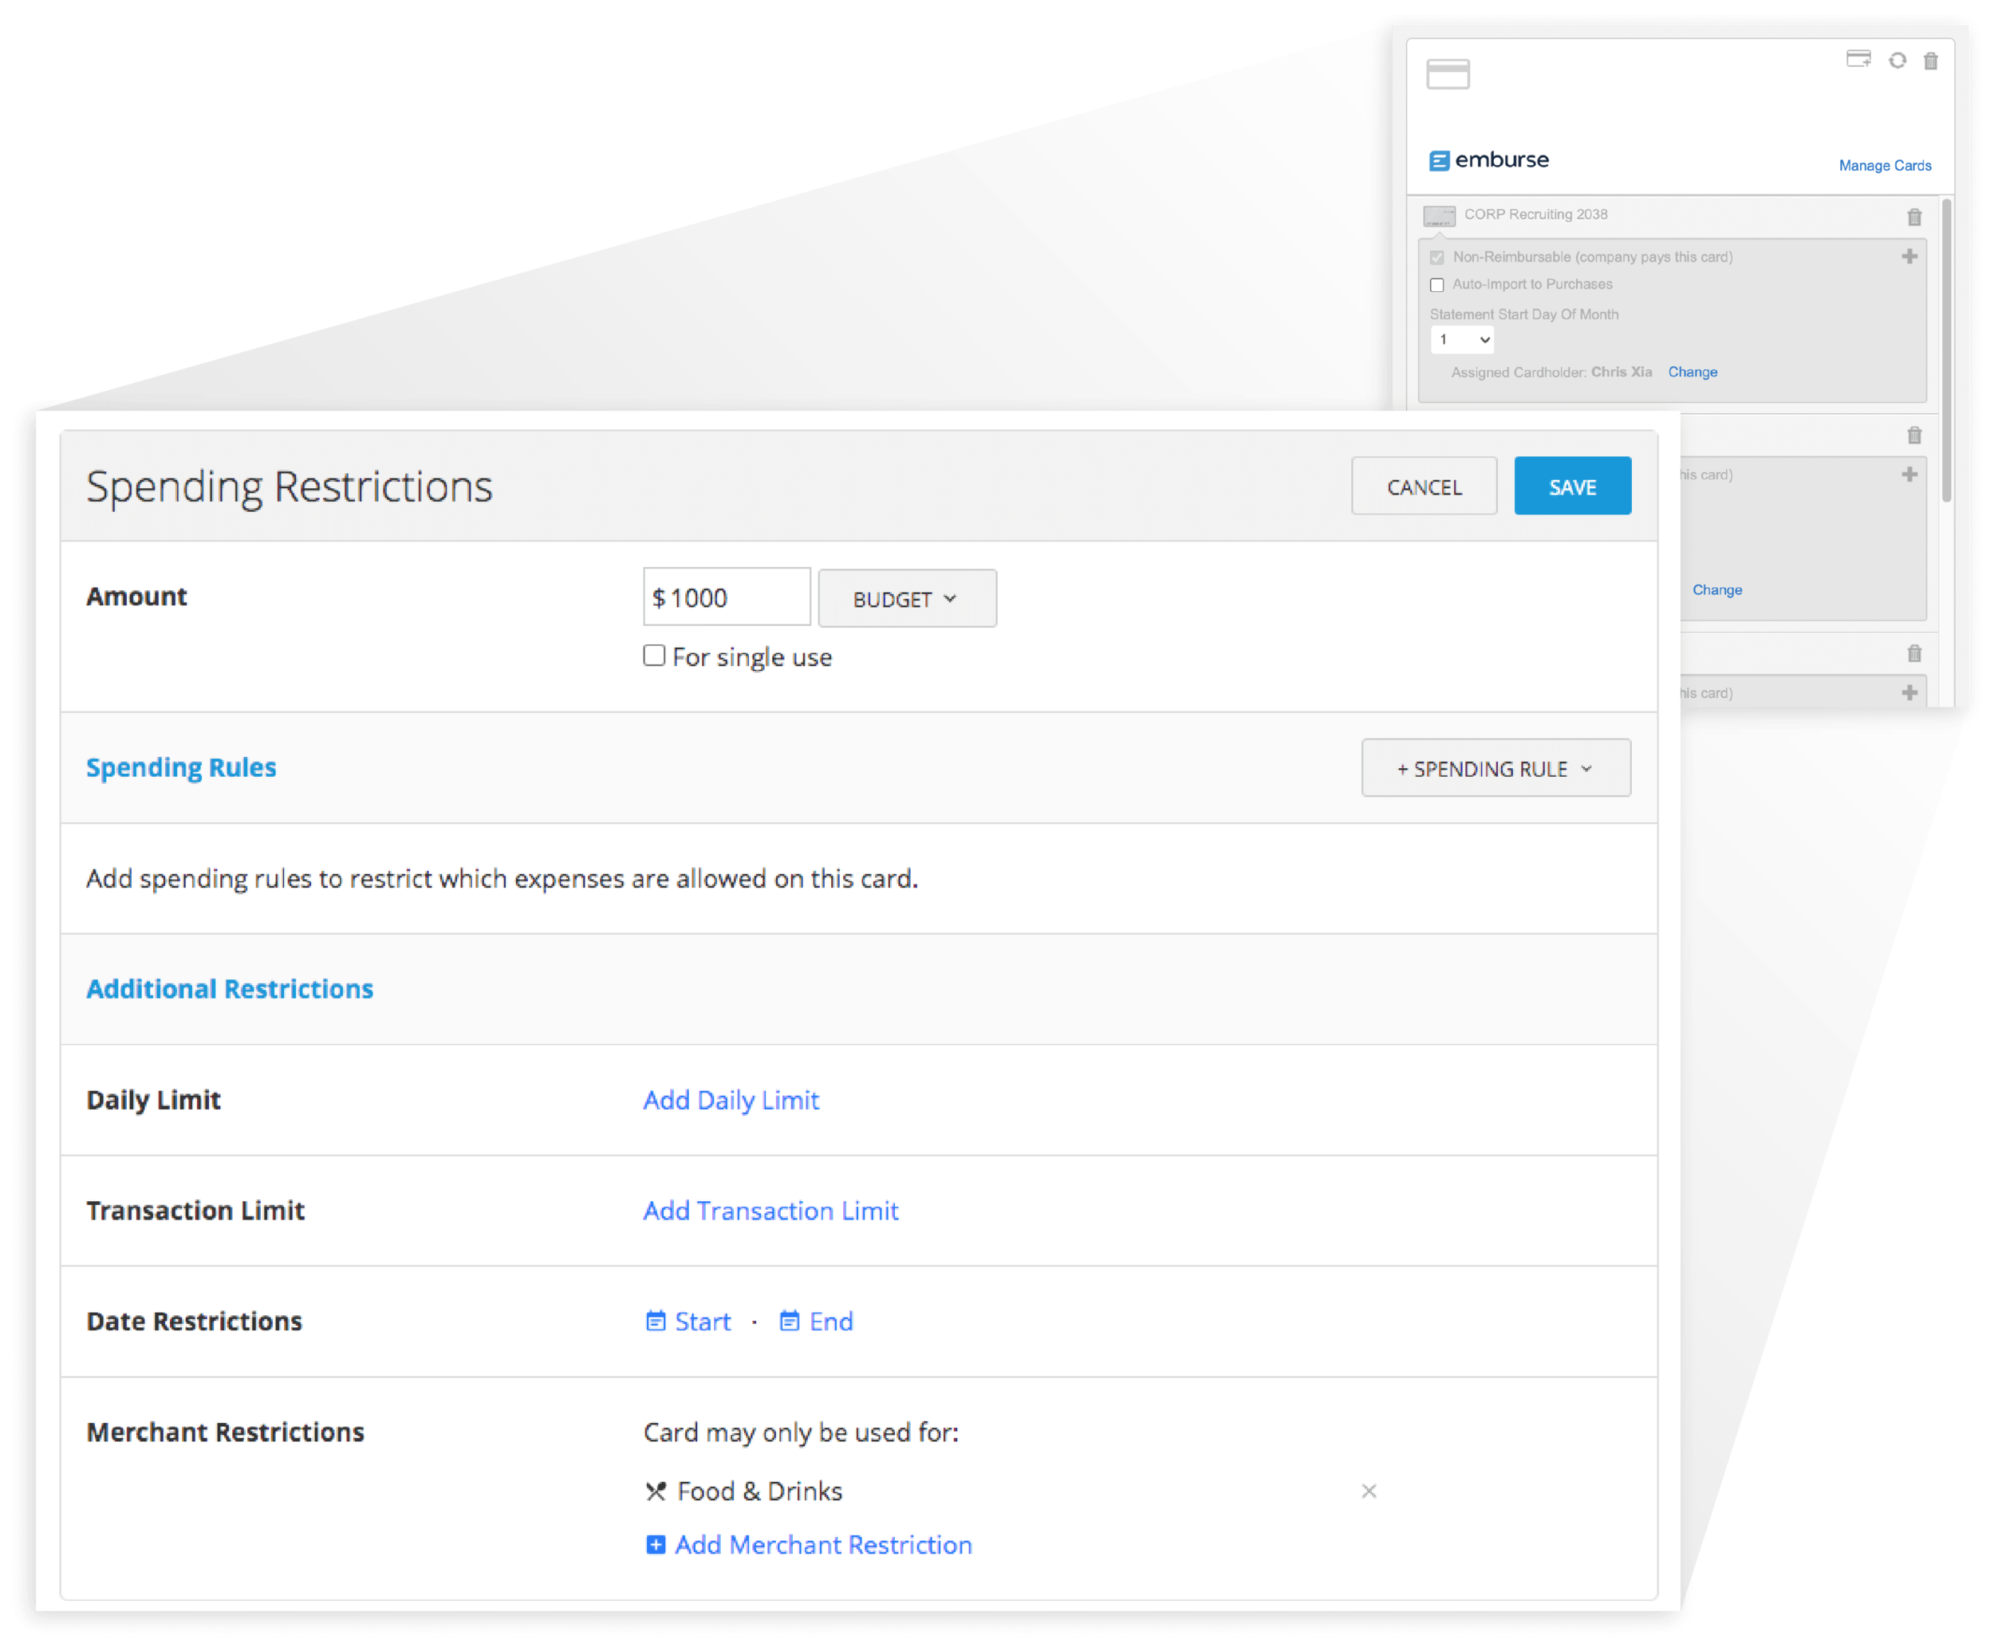Click the CANCEL button
Image resolution: width=1994 pixels, height=1647 pixels.
tap(1423, 487)
